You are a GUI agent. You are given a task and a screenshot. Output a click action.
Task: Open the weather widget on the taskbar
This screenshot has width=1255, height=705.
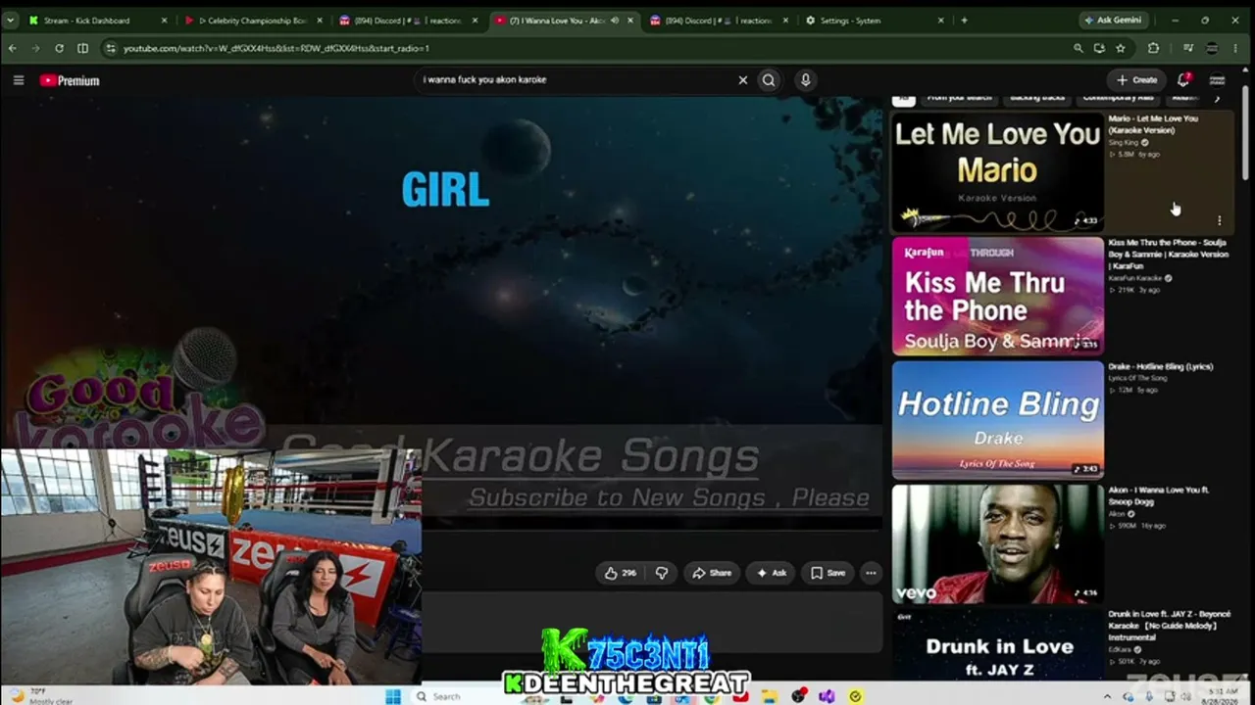pyautogui.click(x=39, y=696)
